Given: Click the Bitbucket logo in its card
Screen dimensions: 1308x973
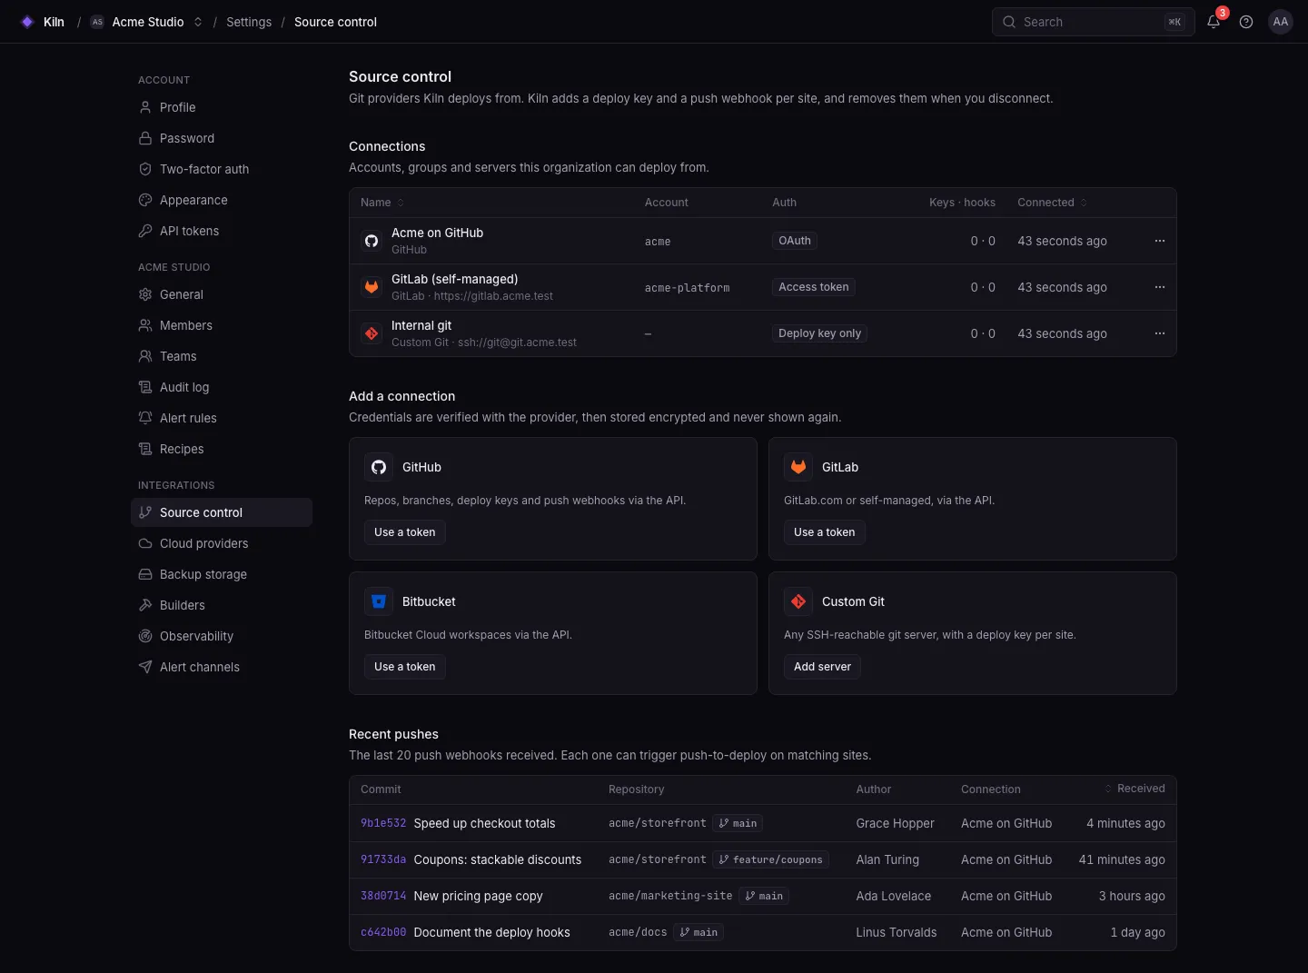Looking at the screenshot, I should coord(379,601).
